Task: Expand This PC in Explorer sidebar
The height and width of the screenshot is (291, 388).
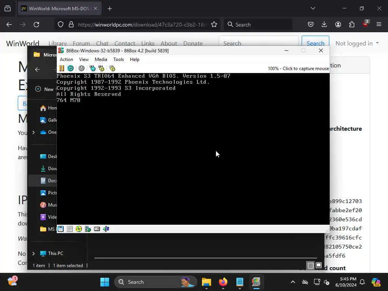Action: coord(34,253)
